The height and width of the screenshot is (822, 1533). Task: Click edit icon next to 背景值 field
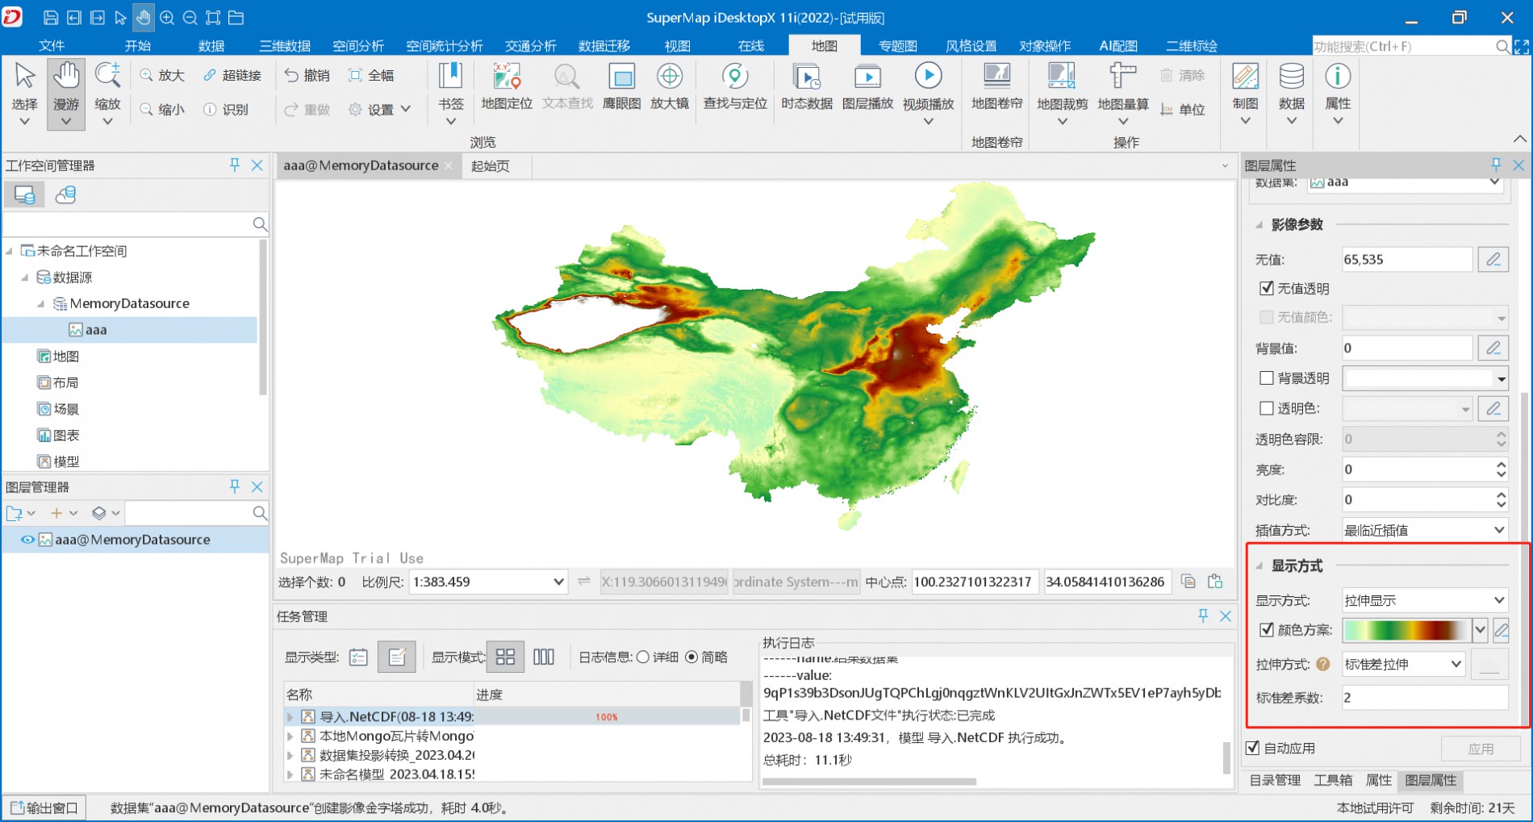click(x=1493, y=348)
